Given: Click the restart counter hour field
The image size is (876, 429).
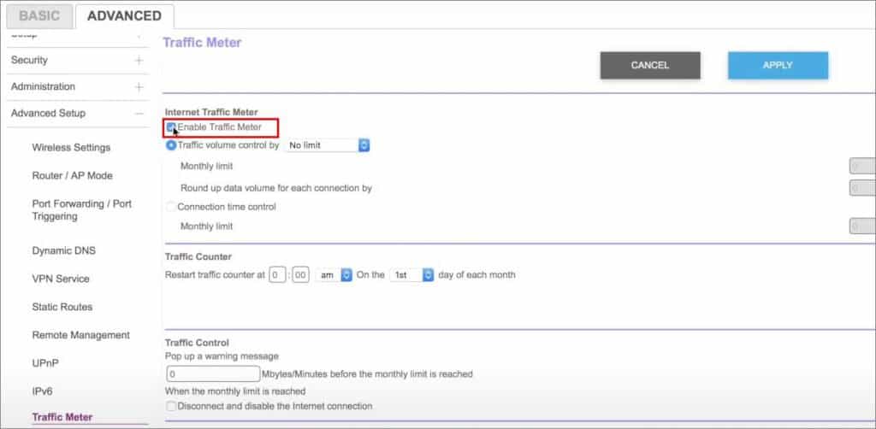Looking at the screenshot, I should coord(277,275).
